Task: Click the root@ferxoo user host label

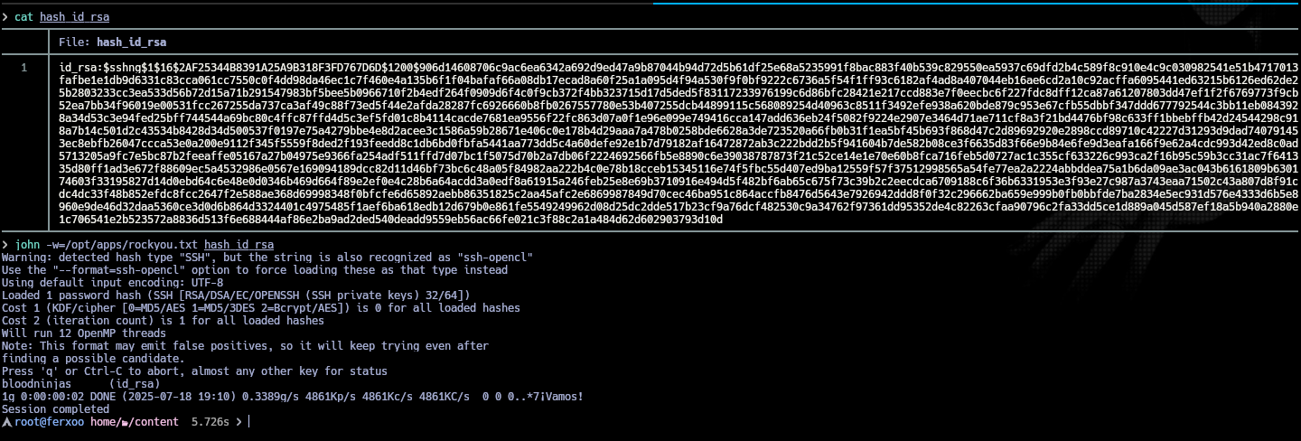Action: click(x=49, y=422)
